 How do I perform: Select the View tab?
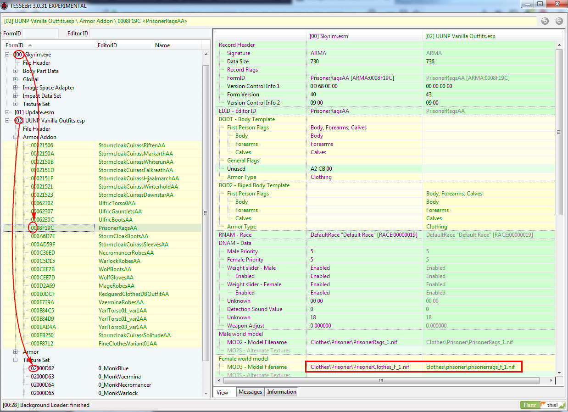[223, 393]
